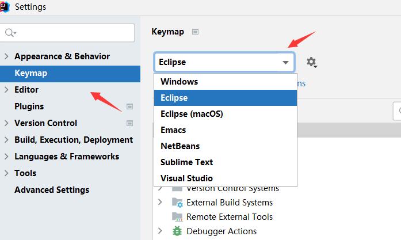Select Remote External Tools folder icon
Viewport: 401px width, 240px height.
click(x=177, y=217)
